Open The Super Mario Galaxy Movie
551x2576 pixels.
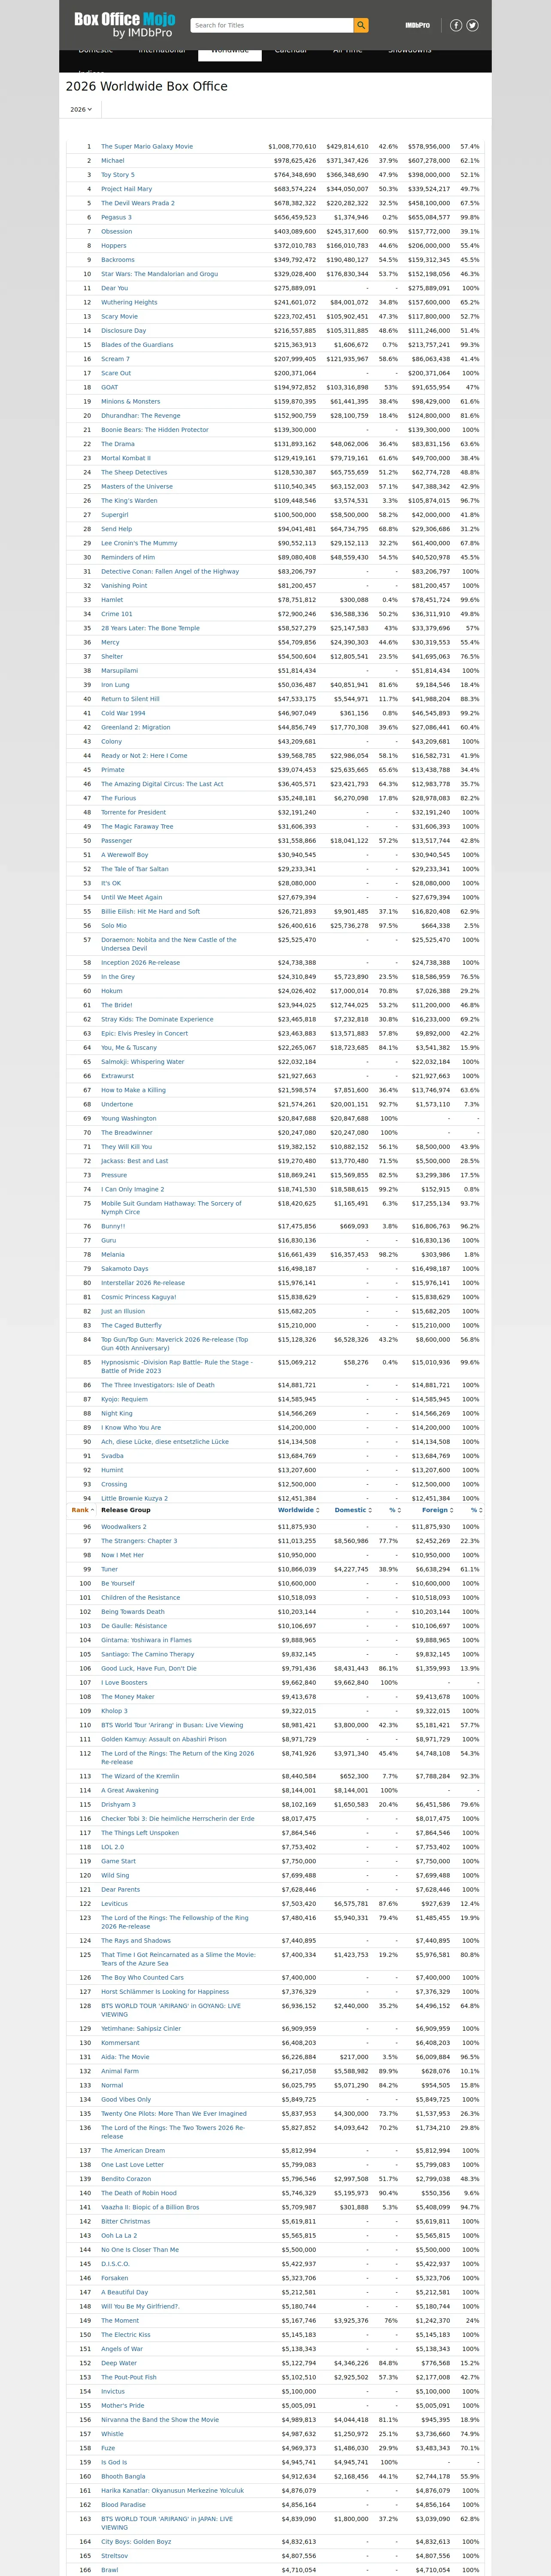pos(147,146)
